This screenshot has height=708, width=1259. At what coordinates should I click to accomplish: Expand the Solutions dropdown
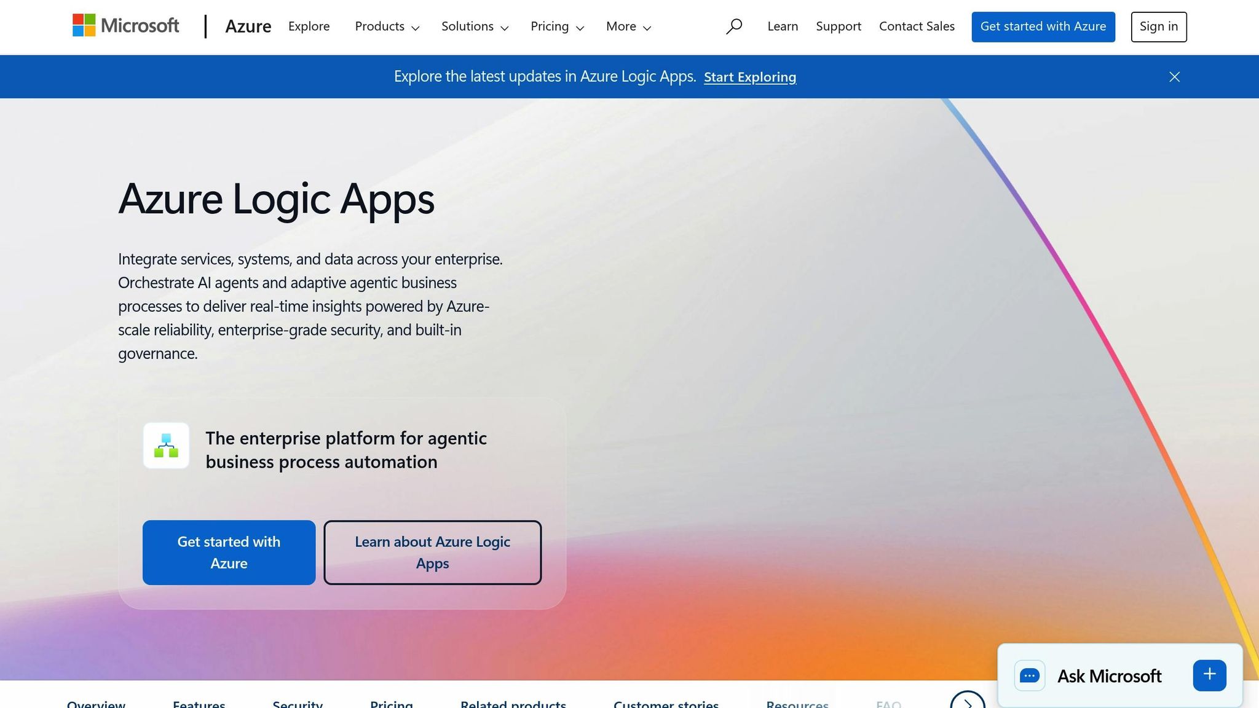[474, 26]
